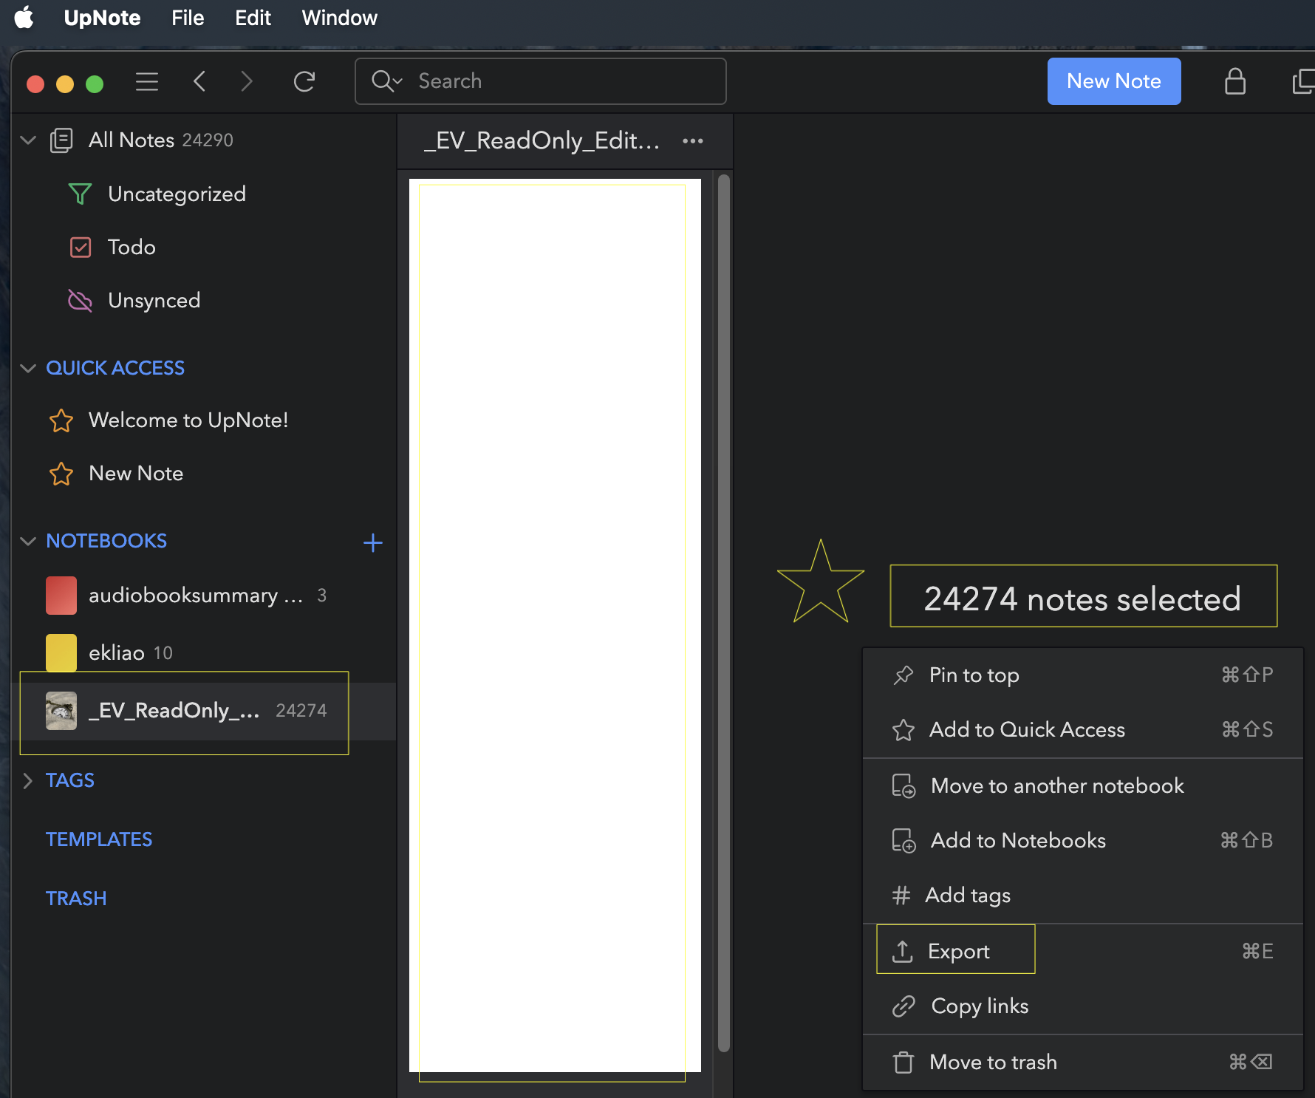Toggle the sidebar hamburger menu icon
The image size is (1315, 1098).
[x=147, y=81]
